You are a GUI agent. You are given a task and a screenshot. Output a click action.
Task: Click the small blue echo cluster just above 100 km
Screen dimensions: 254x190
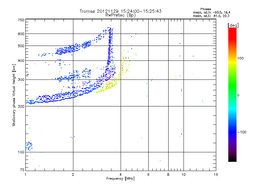click(x=29, y=146)
